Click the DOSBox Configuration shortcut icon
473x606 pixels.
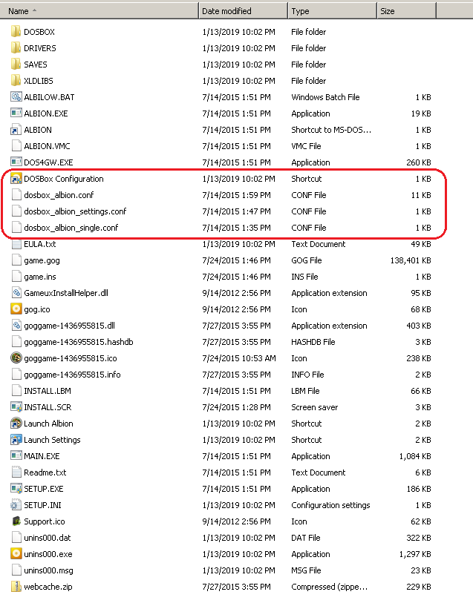[16, 179]
